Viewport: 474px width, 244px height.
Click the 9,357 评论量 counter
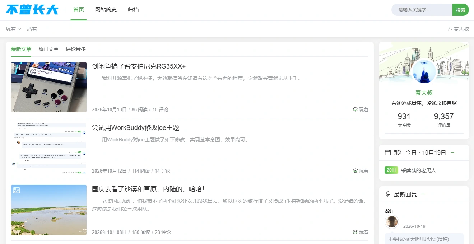pos(444,120)
